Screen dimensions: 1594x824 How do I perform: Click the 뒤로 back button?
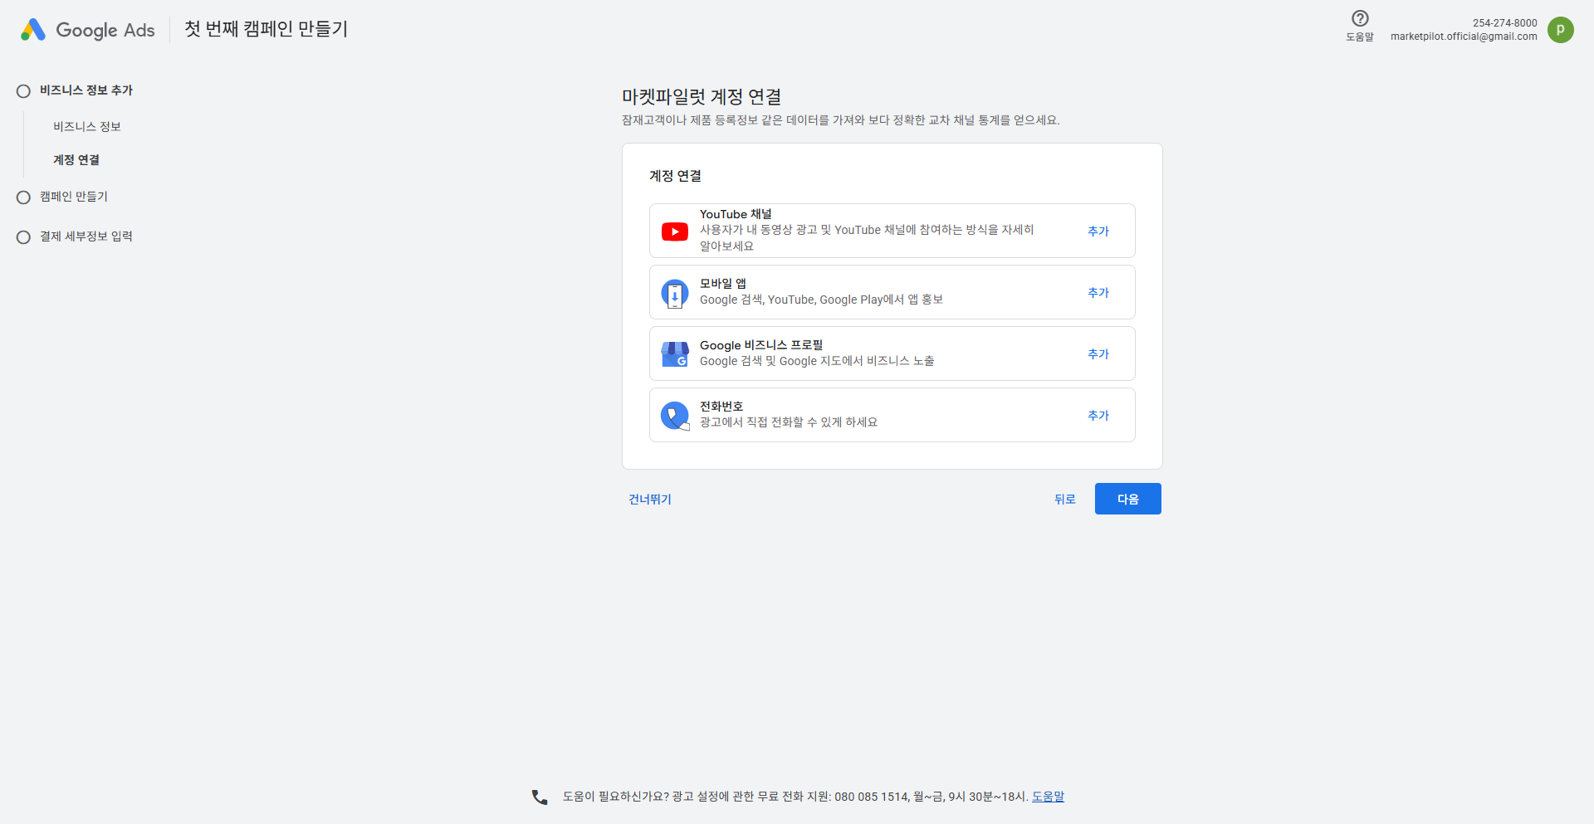click(1065, 499)
